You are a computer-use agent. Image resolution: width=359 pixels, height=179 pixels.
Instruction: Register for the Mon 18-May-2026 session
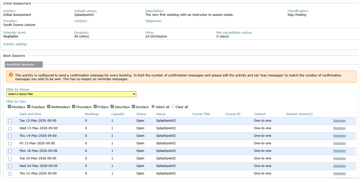click(x=340, y=151)
